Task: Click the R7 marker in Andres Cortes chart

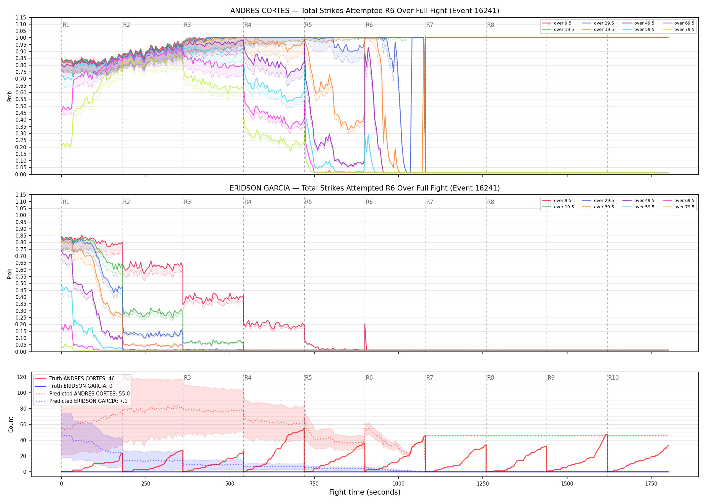Action: click(x=430, y=25)
